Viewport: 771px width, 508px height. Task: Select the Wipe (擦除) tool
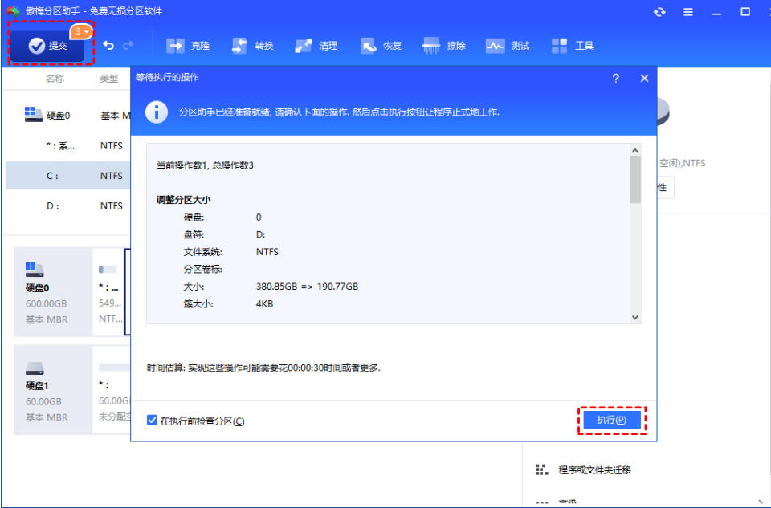click(447, 46)
